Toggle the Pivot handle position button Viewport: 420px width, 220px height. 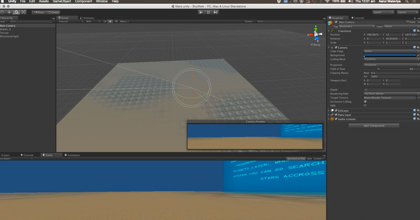[x=39, y=12]
